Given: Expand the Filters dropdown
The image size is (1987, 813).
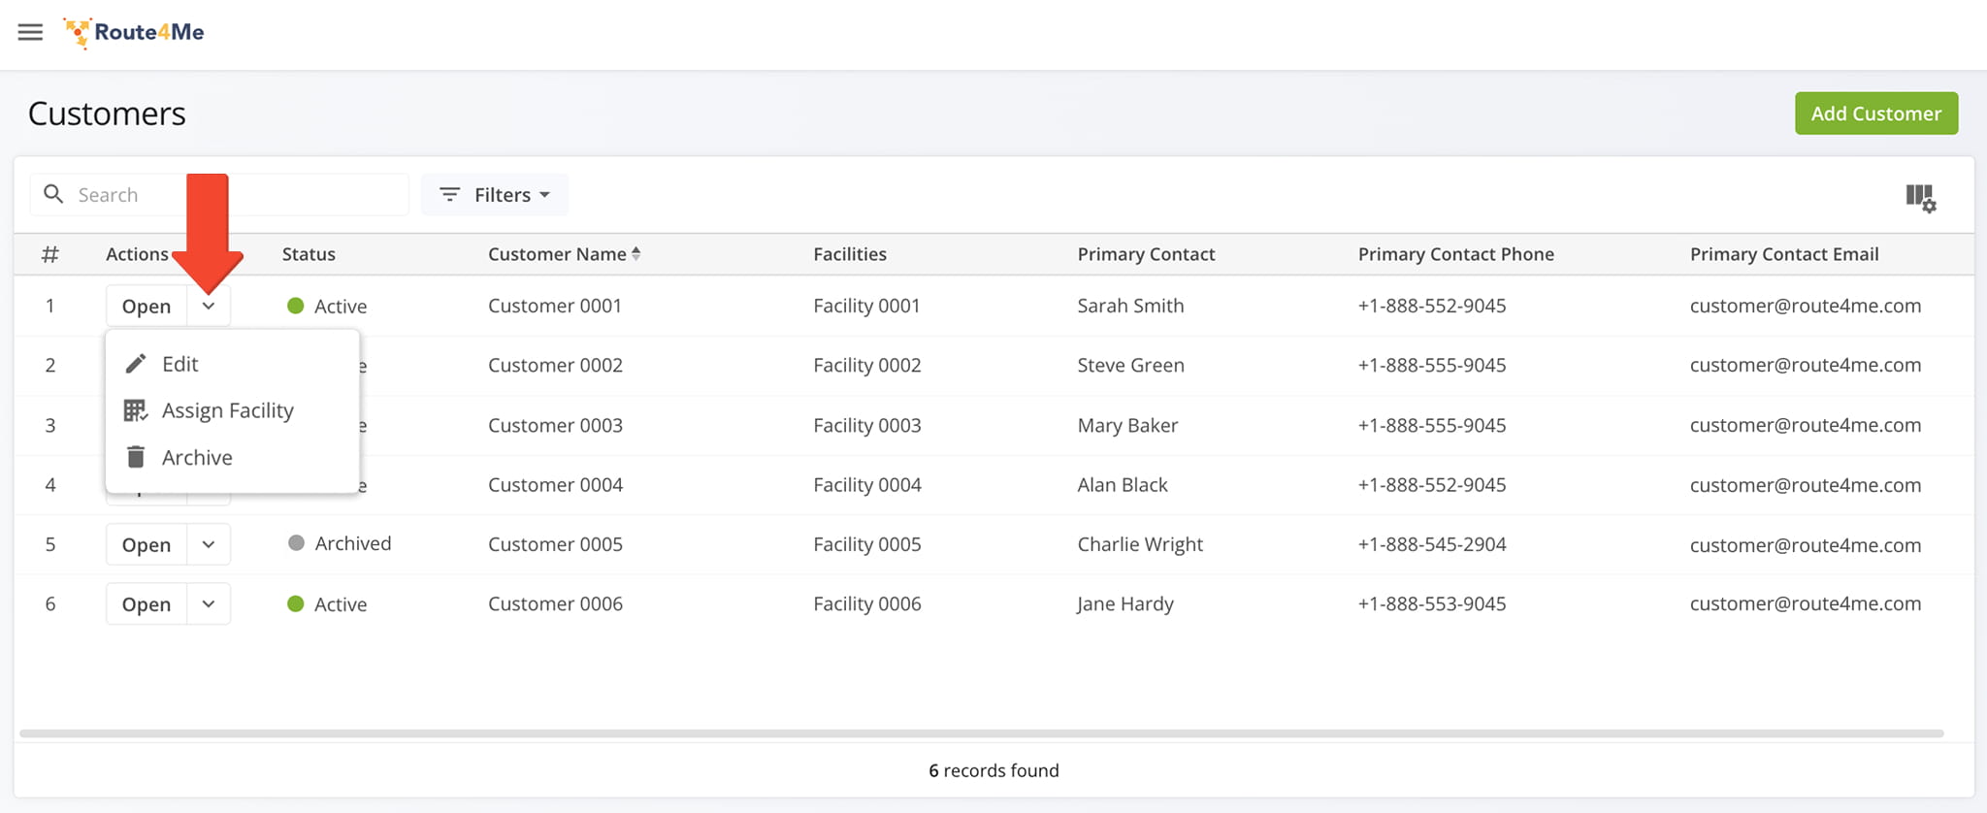Looking at the screenshot, I should point(495,194).
